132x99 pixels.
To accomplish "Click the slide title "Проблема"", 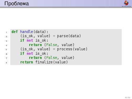I will coord(16,4).
